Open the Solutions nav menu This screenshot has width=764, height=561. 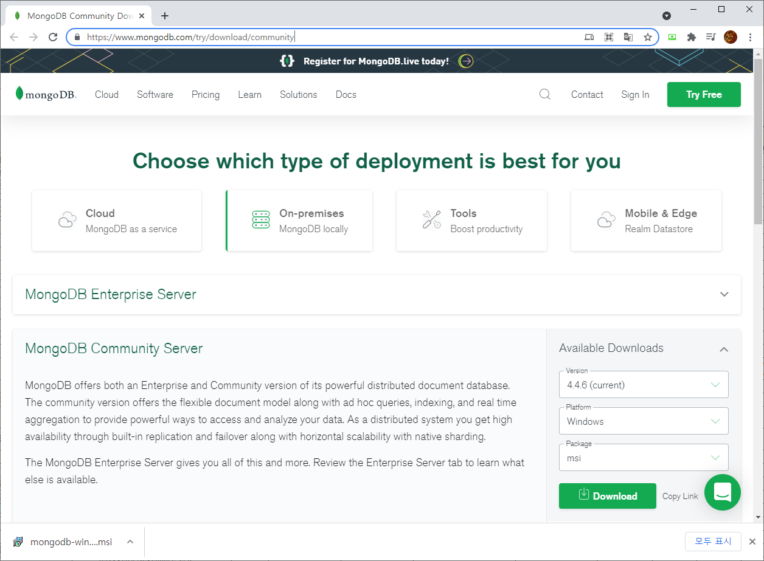click(299, 95)
